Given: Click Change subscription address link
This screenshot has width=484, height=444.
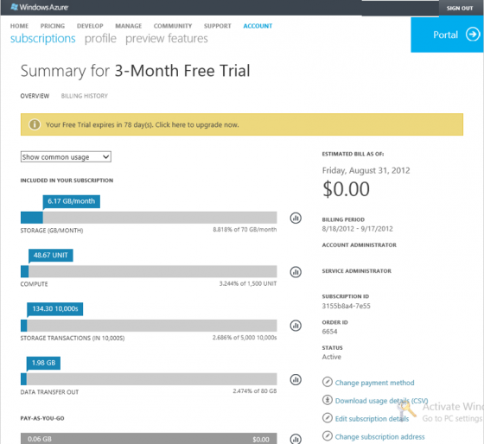Looking at the screenshot, I should (x=379, y=436).
